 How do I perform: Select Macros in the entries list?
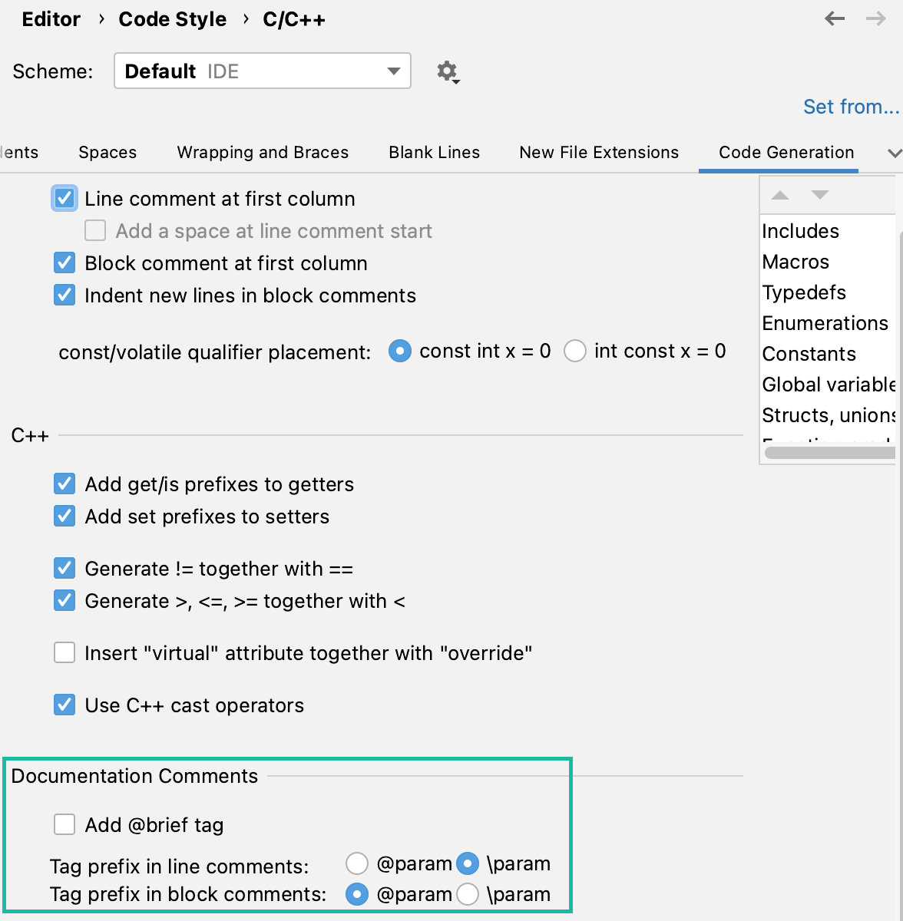click(795, 262)
